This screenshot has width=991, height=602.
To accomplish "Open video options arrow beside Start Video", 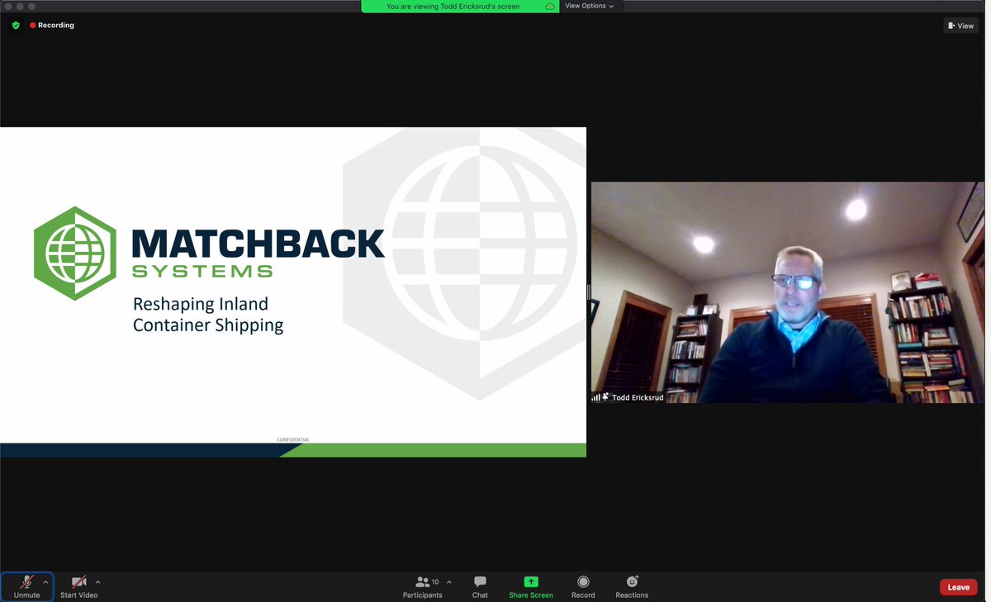I will pyautogui.click(x=98, y=582).
